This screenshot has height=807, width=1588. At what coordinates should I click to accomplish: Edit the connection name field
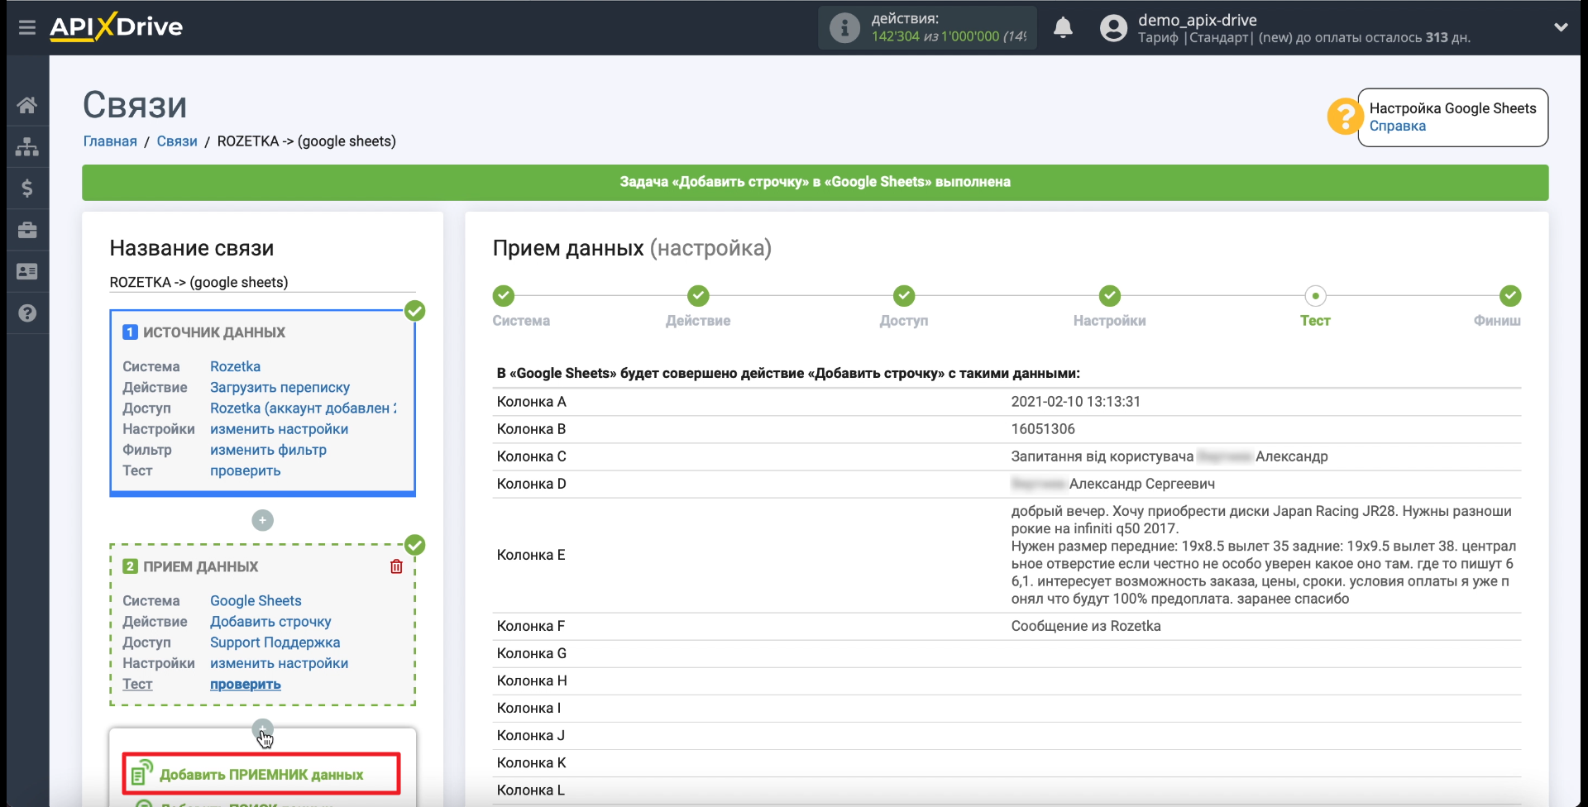click(x=262, y=283)
